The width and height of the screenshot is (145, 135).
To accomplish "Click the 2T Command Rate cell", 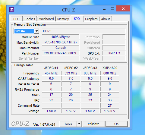I will coord(110,105).
